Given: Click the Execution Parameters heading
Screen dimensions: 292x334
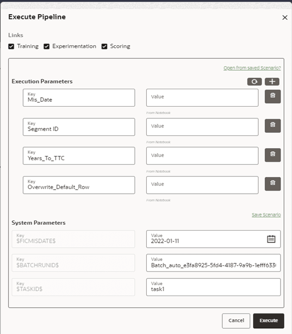Looking at the screenshot, I should tap(42, 81).
